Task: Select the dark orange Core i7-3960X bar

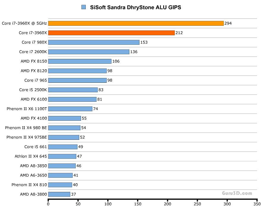Action: (x=111, y=33)
